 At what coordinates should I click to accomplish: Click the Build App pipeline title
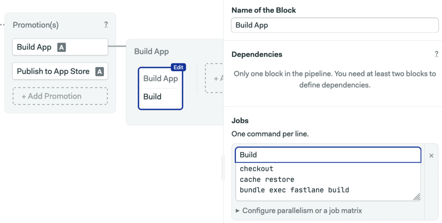(x=152, y=52)
